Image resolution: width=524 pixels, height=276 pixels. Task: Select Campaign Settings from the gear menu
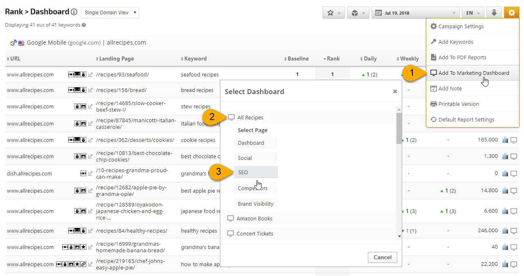[x=461, y=26]
